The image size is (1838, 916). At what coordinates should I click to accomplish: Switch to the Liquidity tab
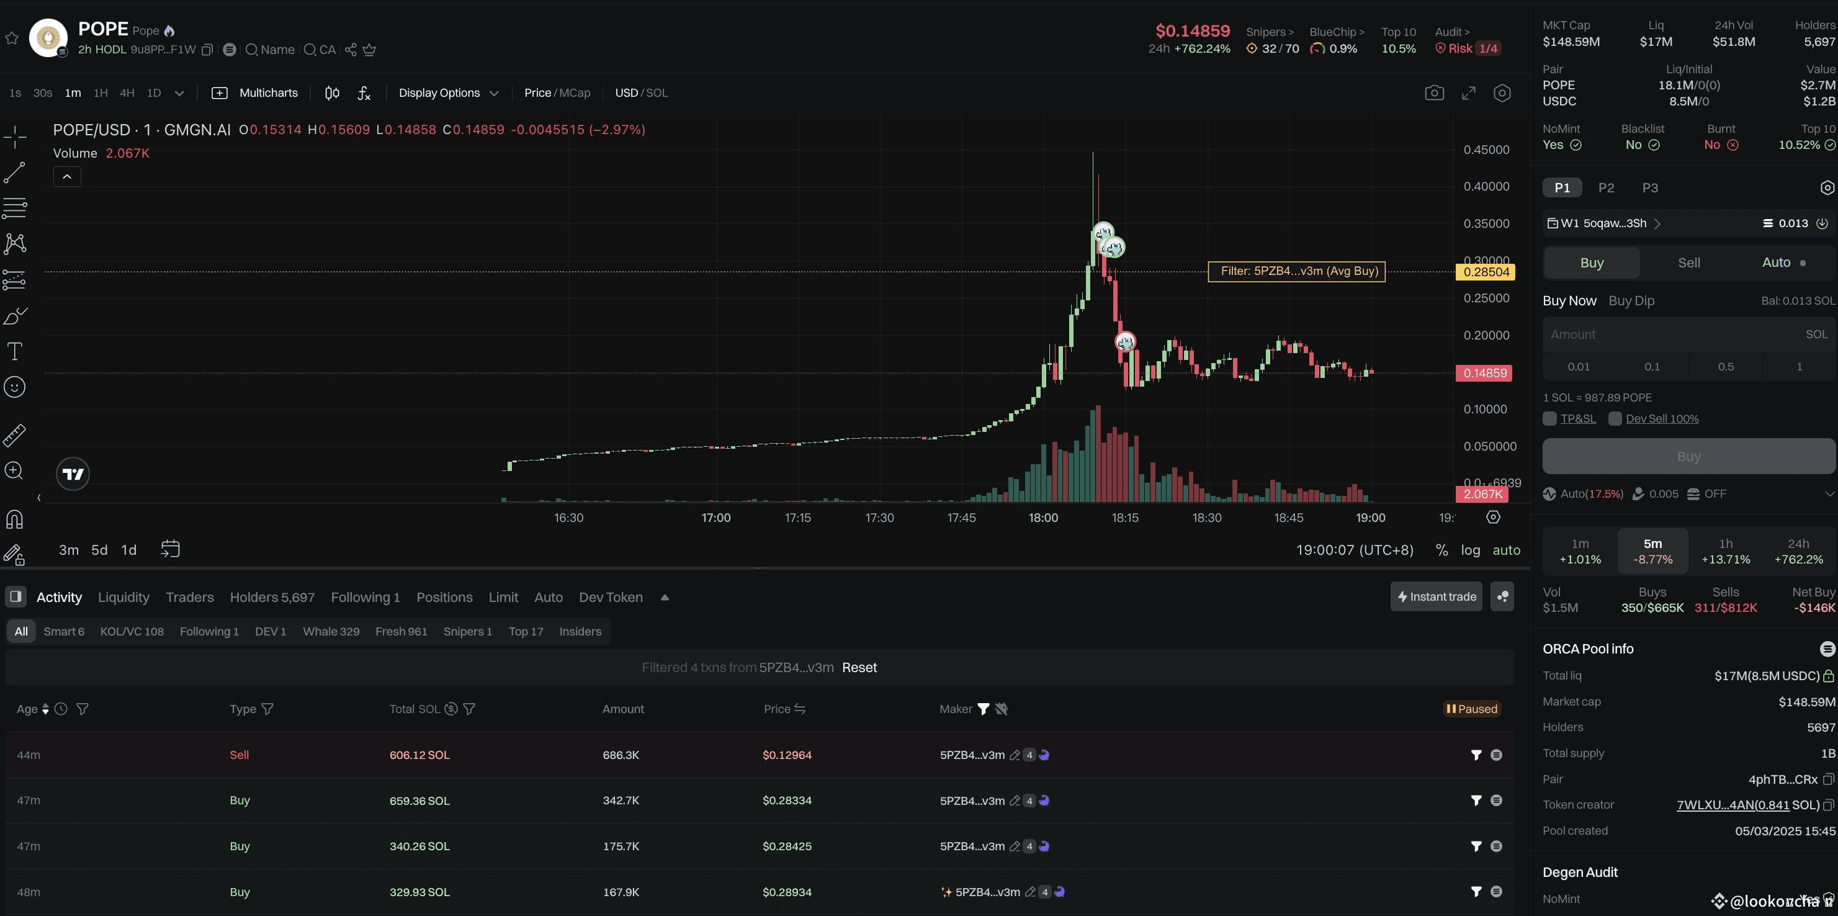(x=123, y=597)
